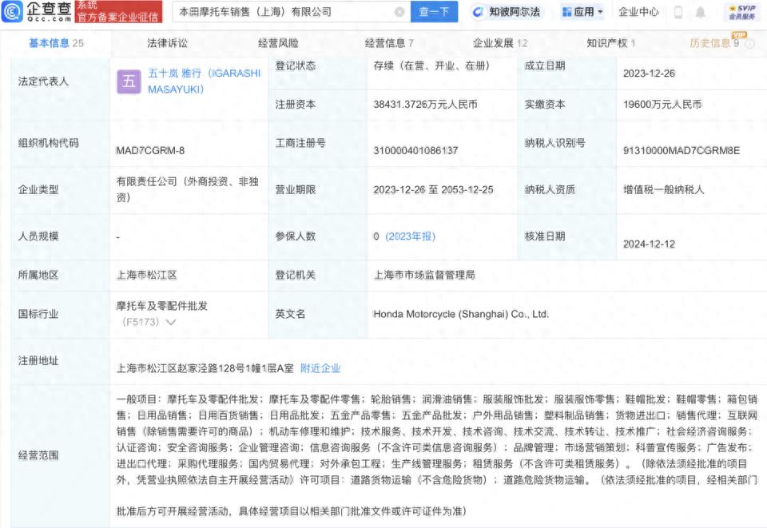The height and width of the screenshot is (528, 767).
Task: Select registration number 310000401086137
Action: 415,151
